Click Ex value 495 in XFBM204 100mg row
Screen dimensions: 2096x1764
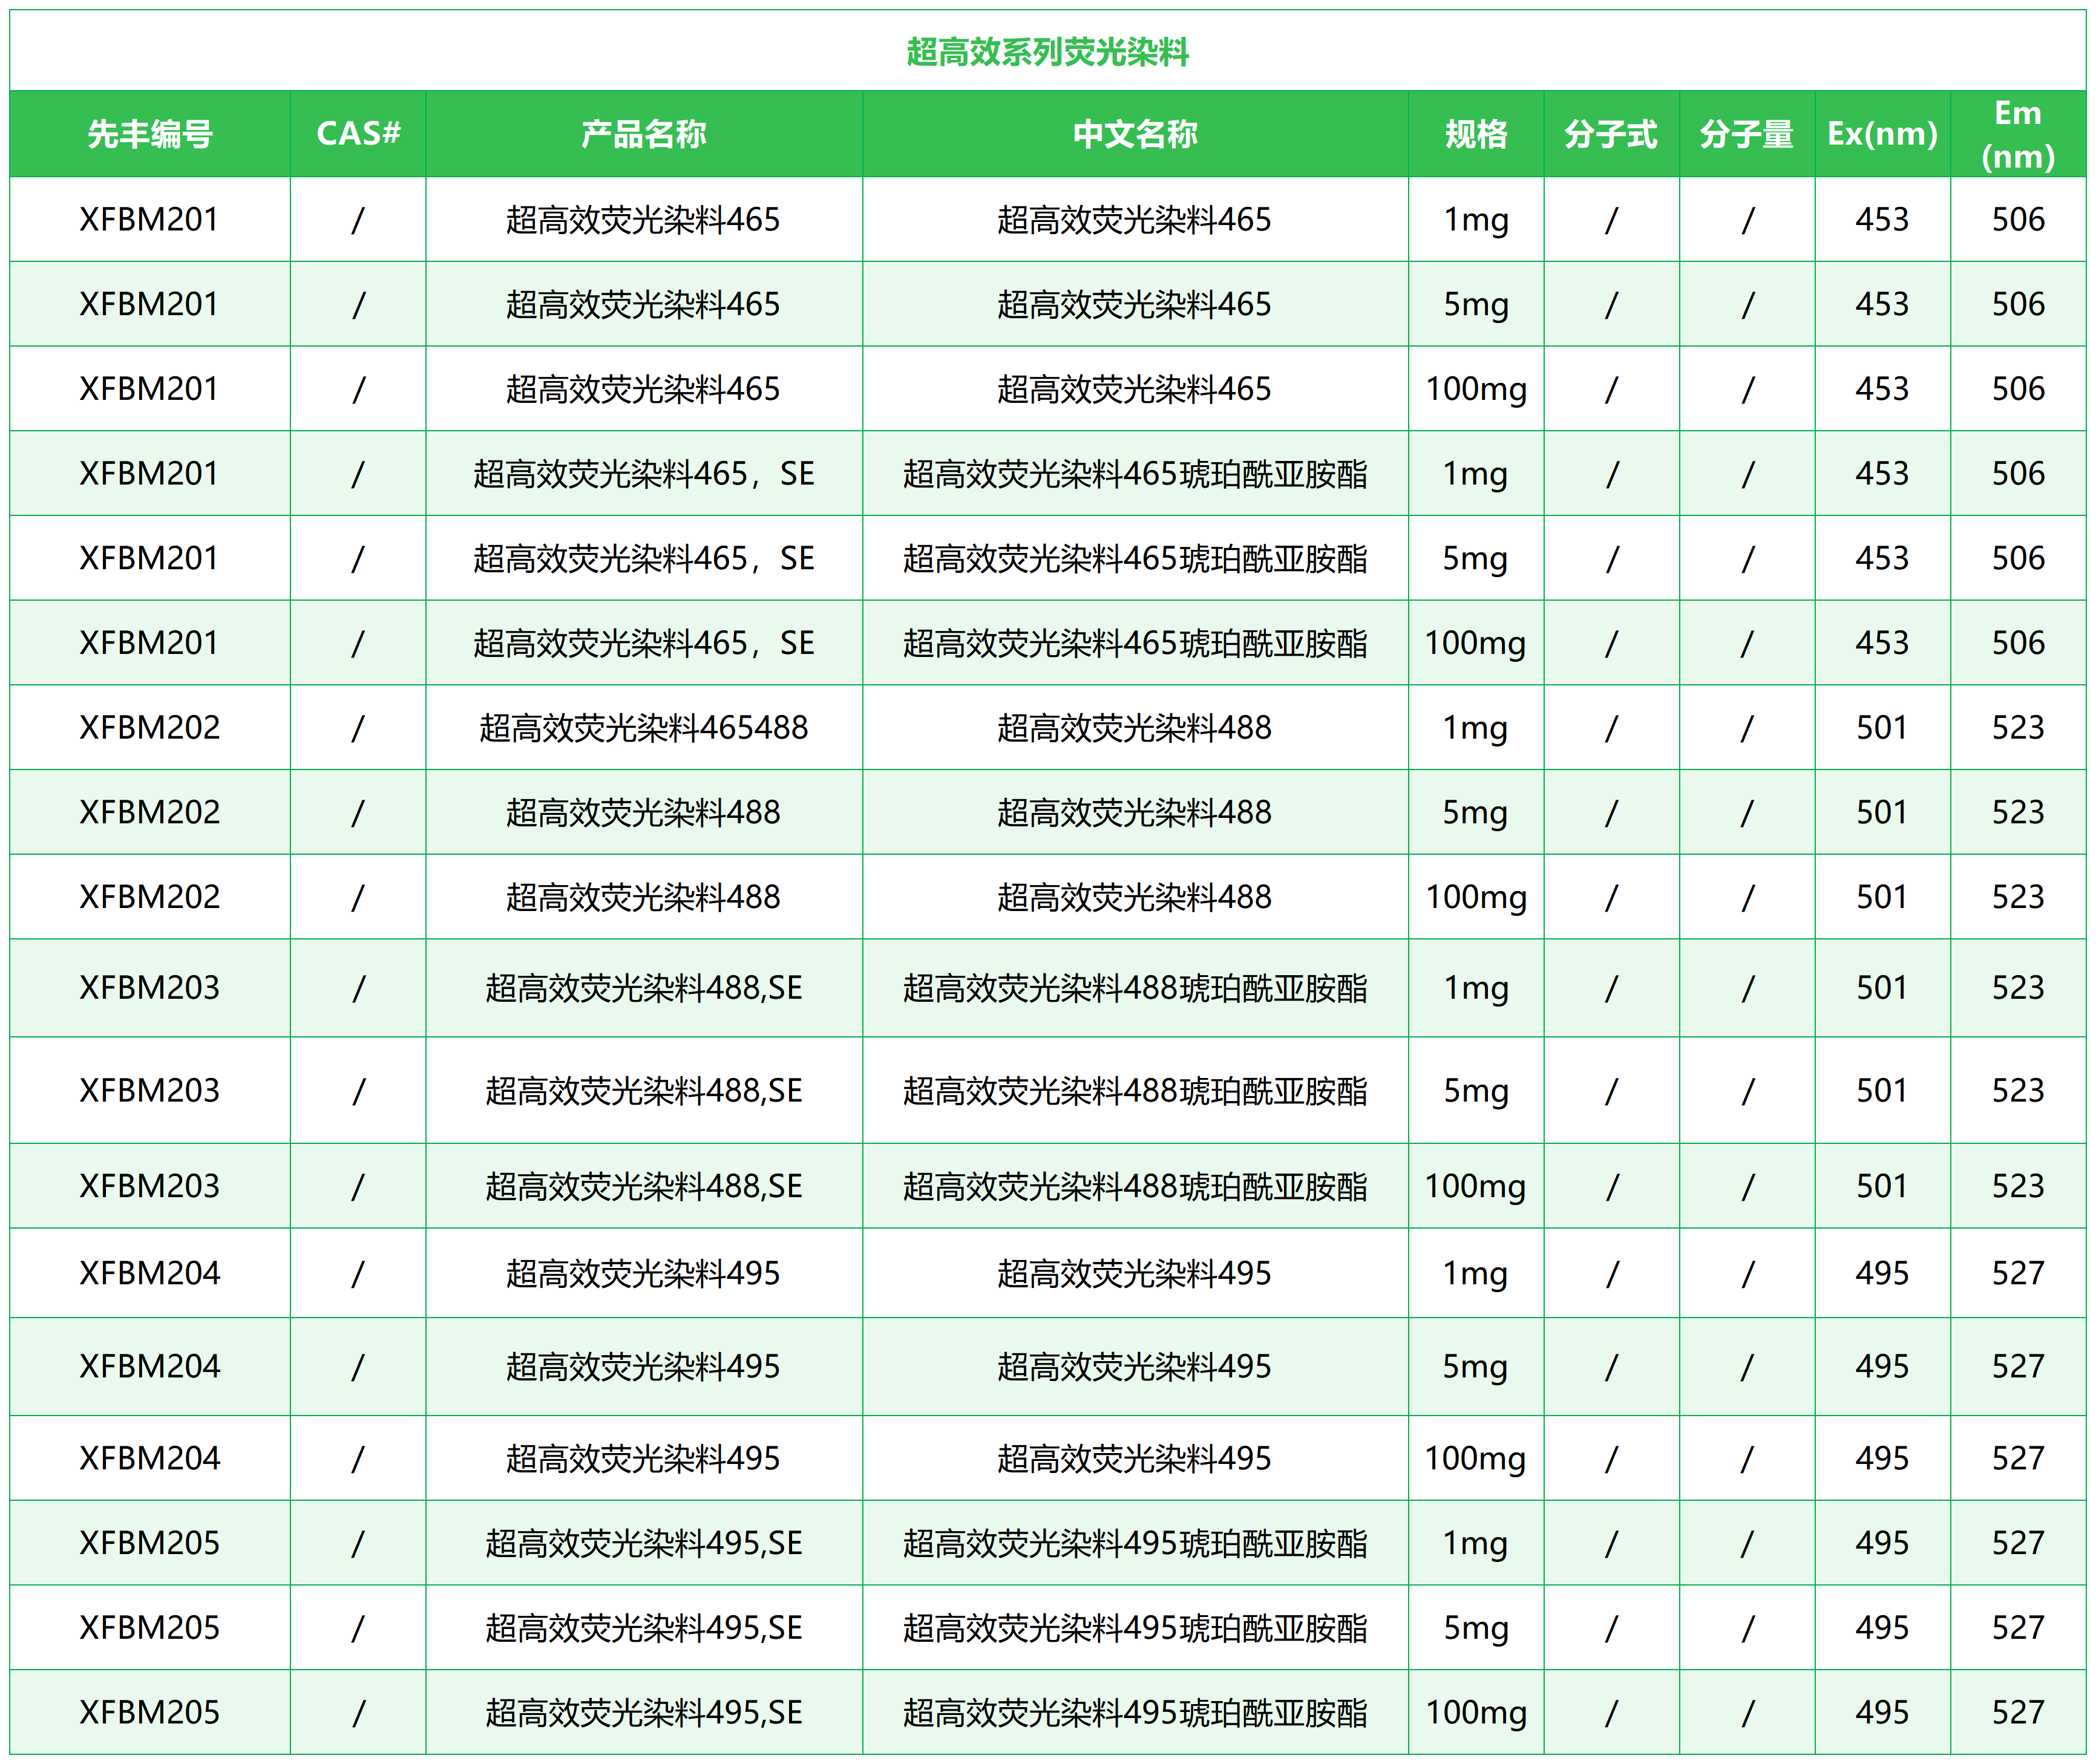tap(1882, 1458)
